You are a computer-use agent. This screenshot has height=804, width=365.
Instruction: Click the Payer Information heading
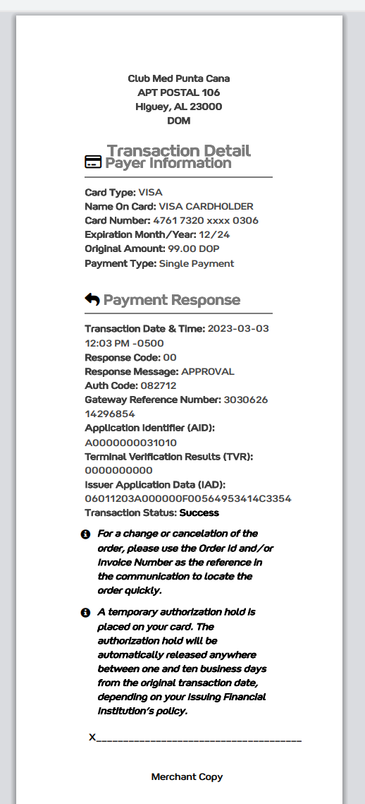click(168, 163)
